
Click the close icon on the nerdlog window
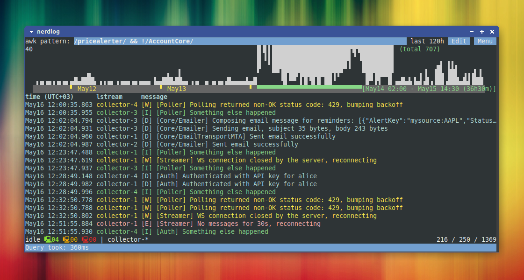[492, 31]
